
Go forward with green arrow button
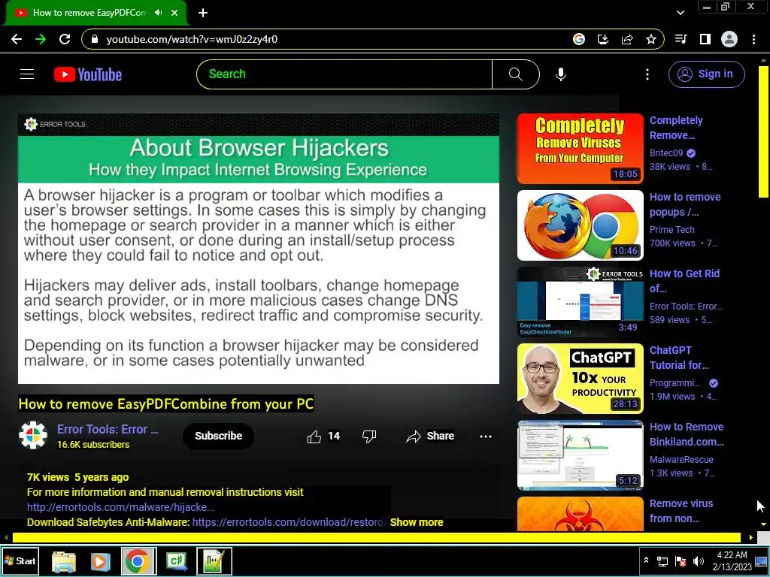(41, 39)
